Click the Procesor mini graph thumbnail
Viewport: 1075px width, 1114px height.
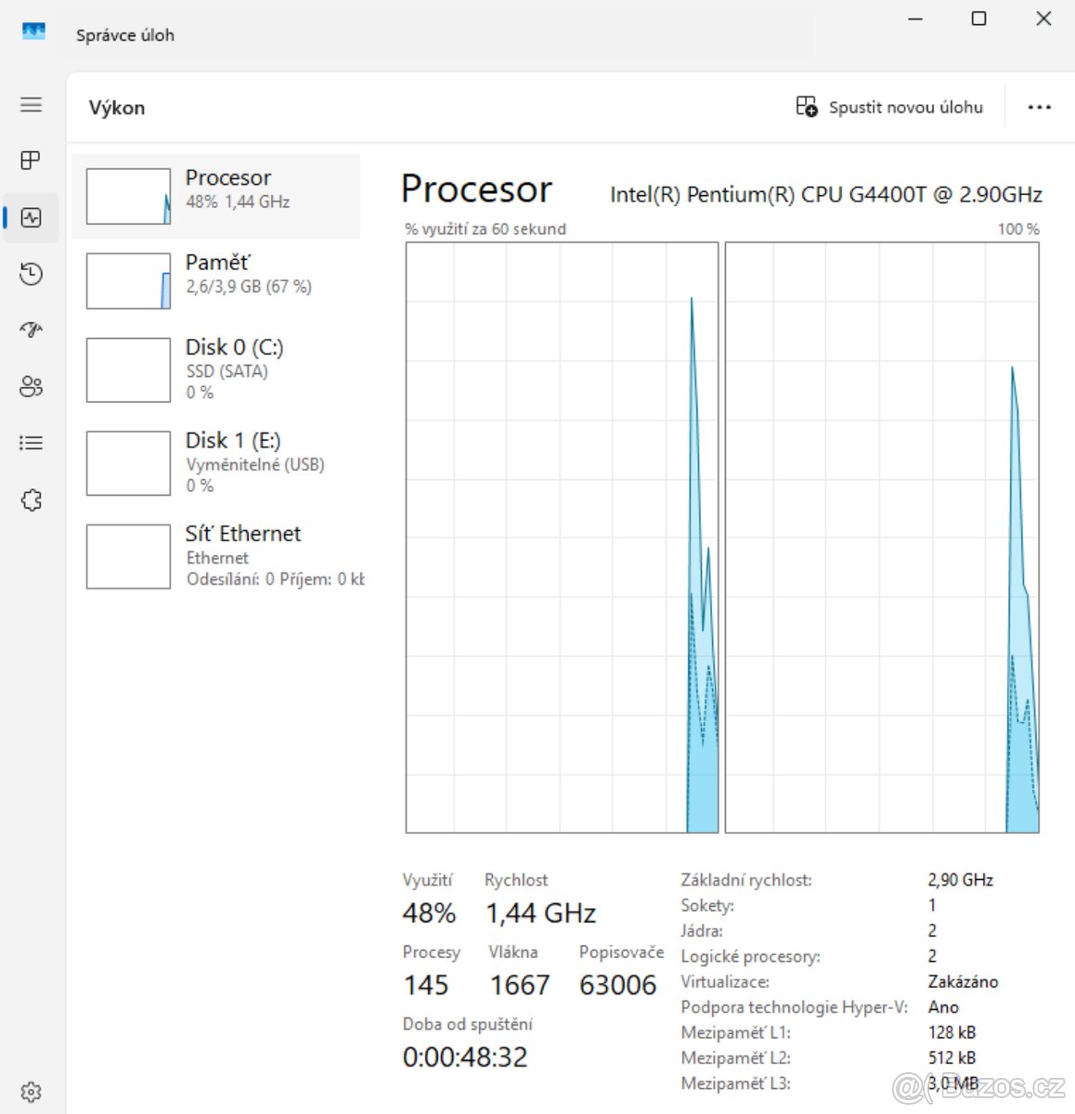click(128, 196)
